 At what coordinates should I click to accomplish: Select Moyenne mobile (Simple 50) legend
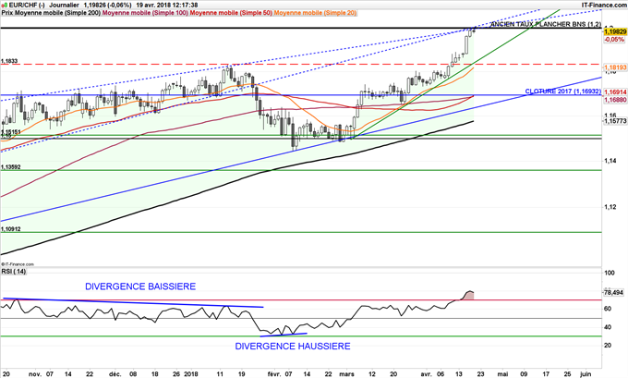tap(231, 13)
